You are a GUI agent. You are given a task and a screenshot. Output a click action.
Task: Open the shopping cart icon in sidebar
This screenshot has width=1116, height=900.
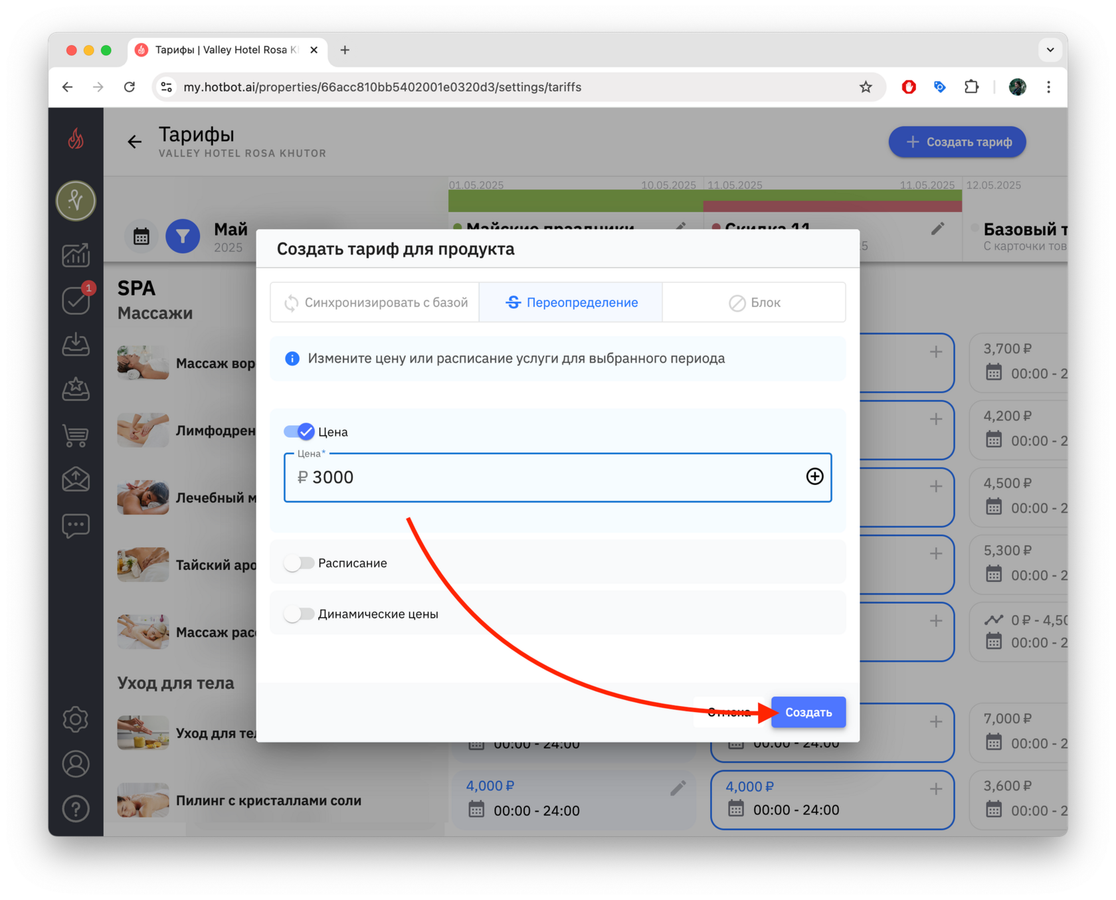pos(76,434)
